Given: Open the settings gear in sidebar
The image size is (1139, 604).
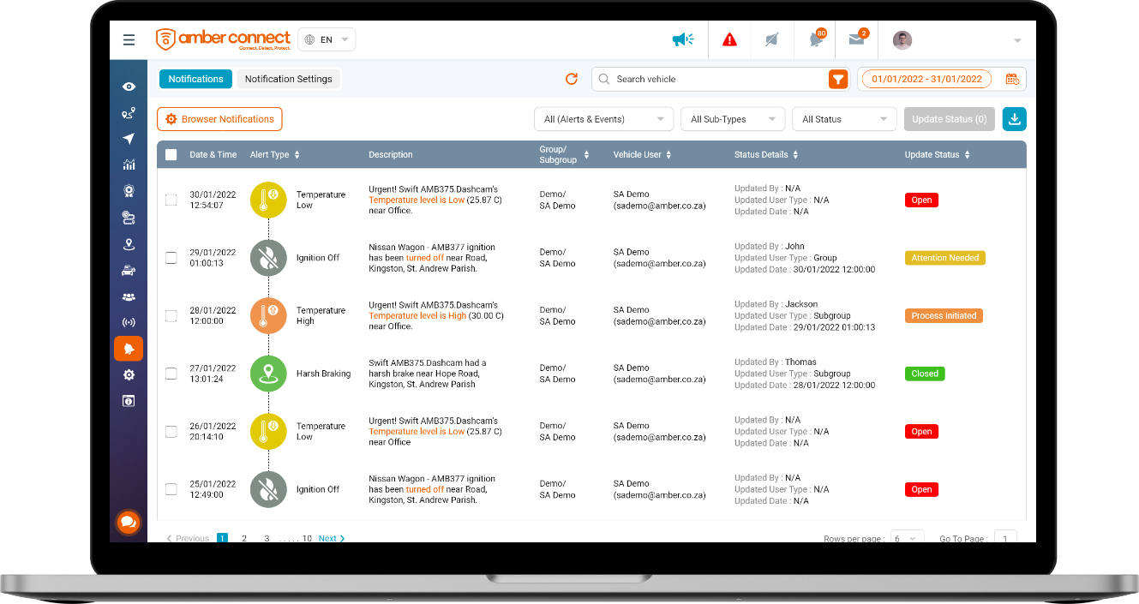Looking at the screenshot, I should tap(129, 375).
